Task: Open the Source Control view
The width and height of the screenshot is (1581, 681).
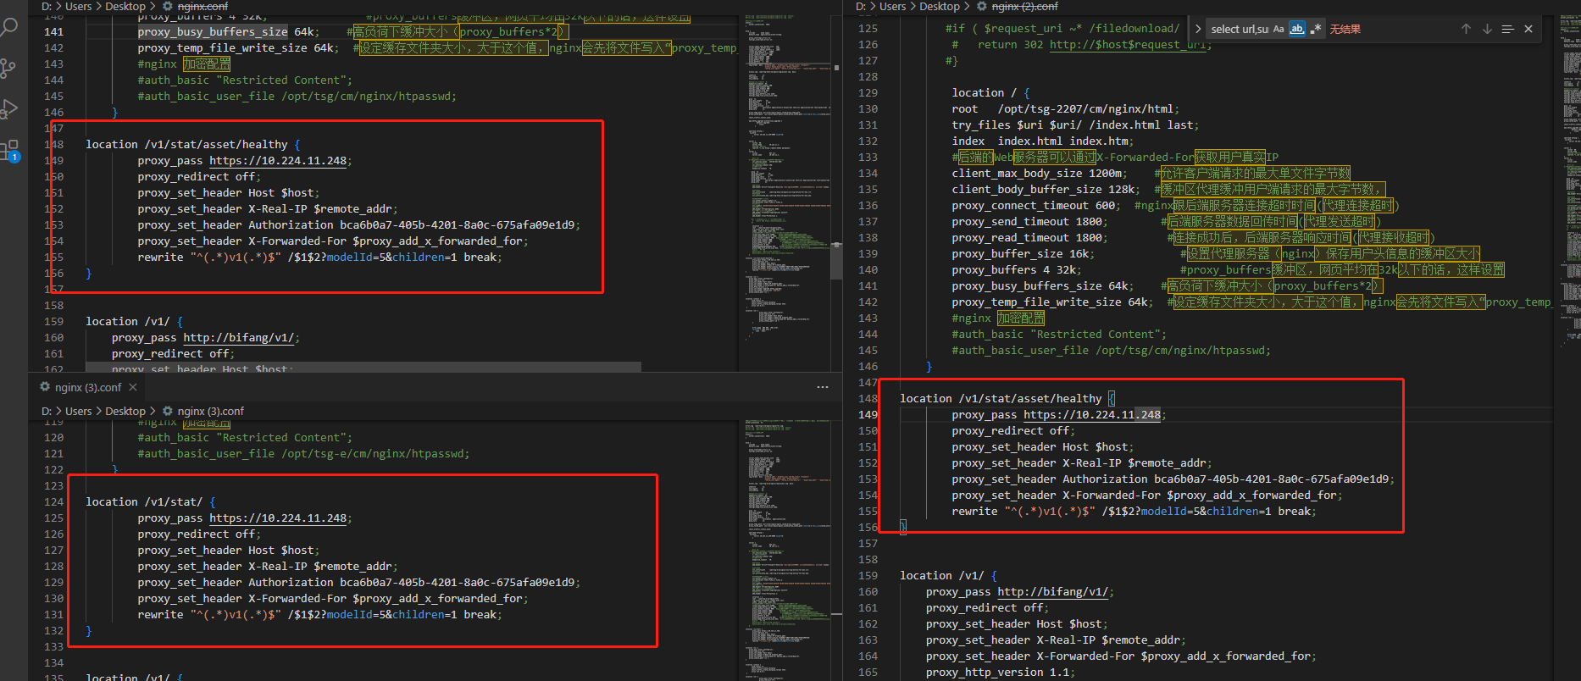Action: [x=9, y=69]
